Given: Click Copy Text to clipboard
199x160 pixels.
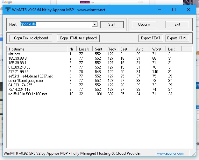Looking at the screenshot, I should point(31,38).
